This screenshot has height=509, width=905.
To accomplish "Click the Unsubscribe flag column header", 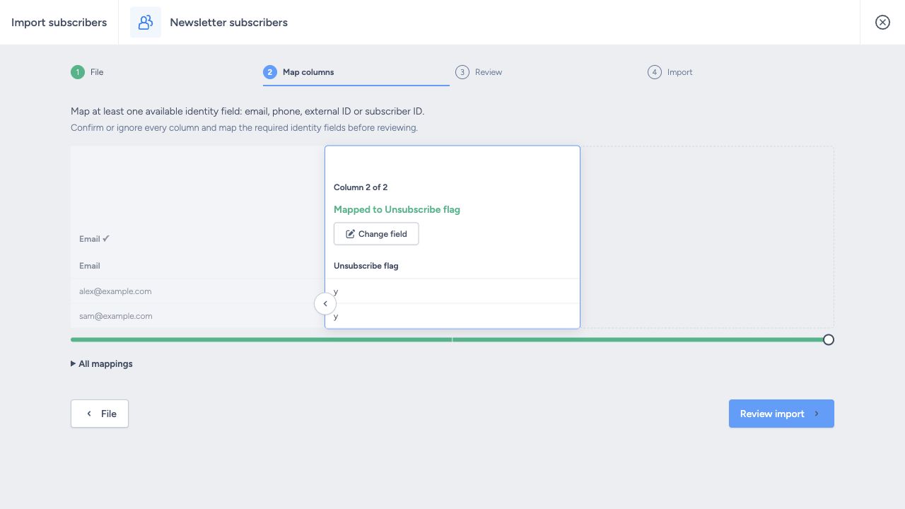I will click(366, 266).
